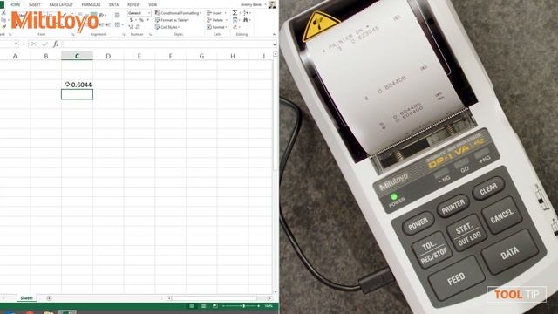Select column F header

pos(171,56)
